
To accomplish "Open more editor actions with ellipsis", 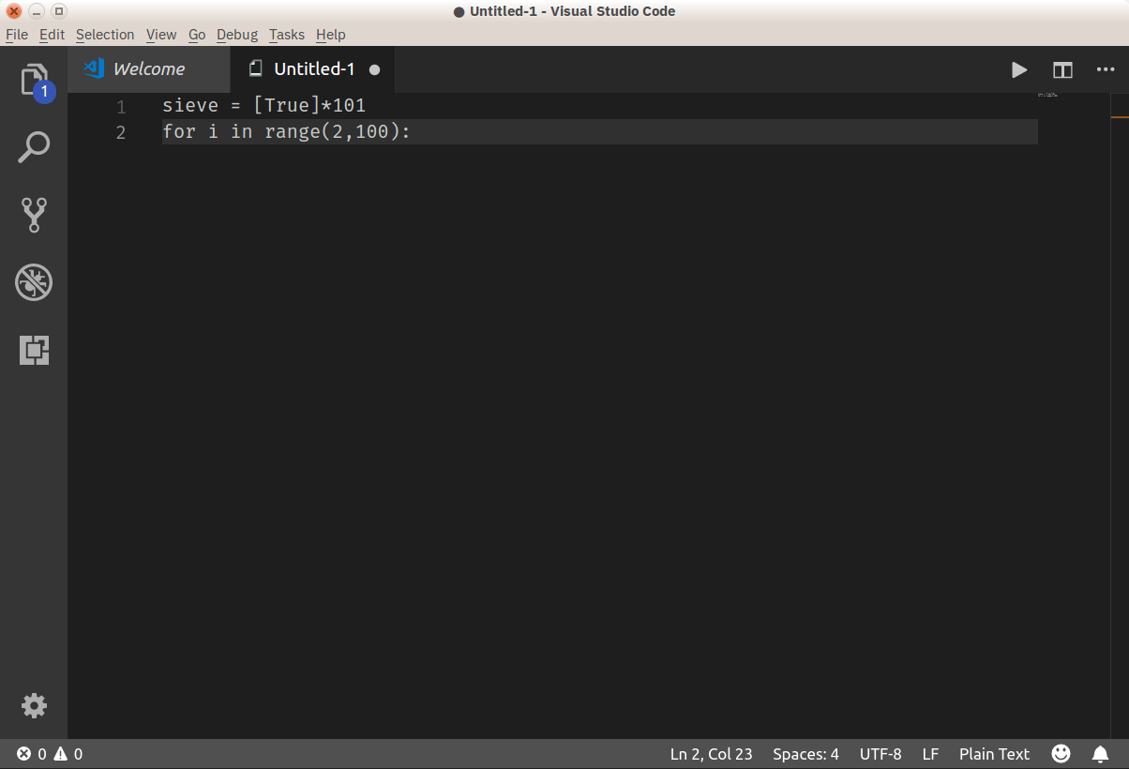I will click(x=1106, y=69).
